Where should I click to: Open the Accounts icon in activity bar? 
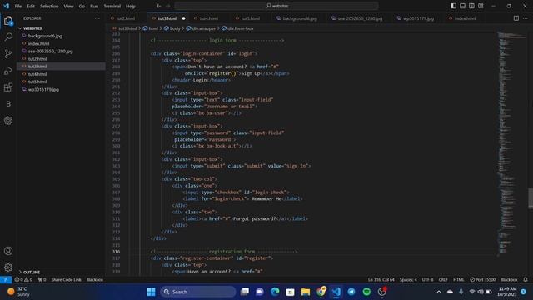(x=8, y=251)
